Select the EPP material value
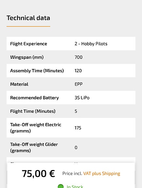Screen dimensions: 142x188 point(79,84)
